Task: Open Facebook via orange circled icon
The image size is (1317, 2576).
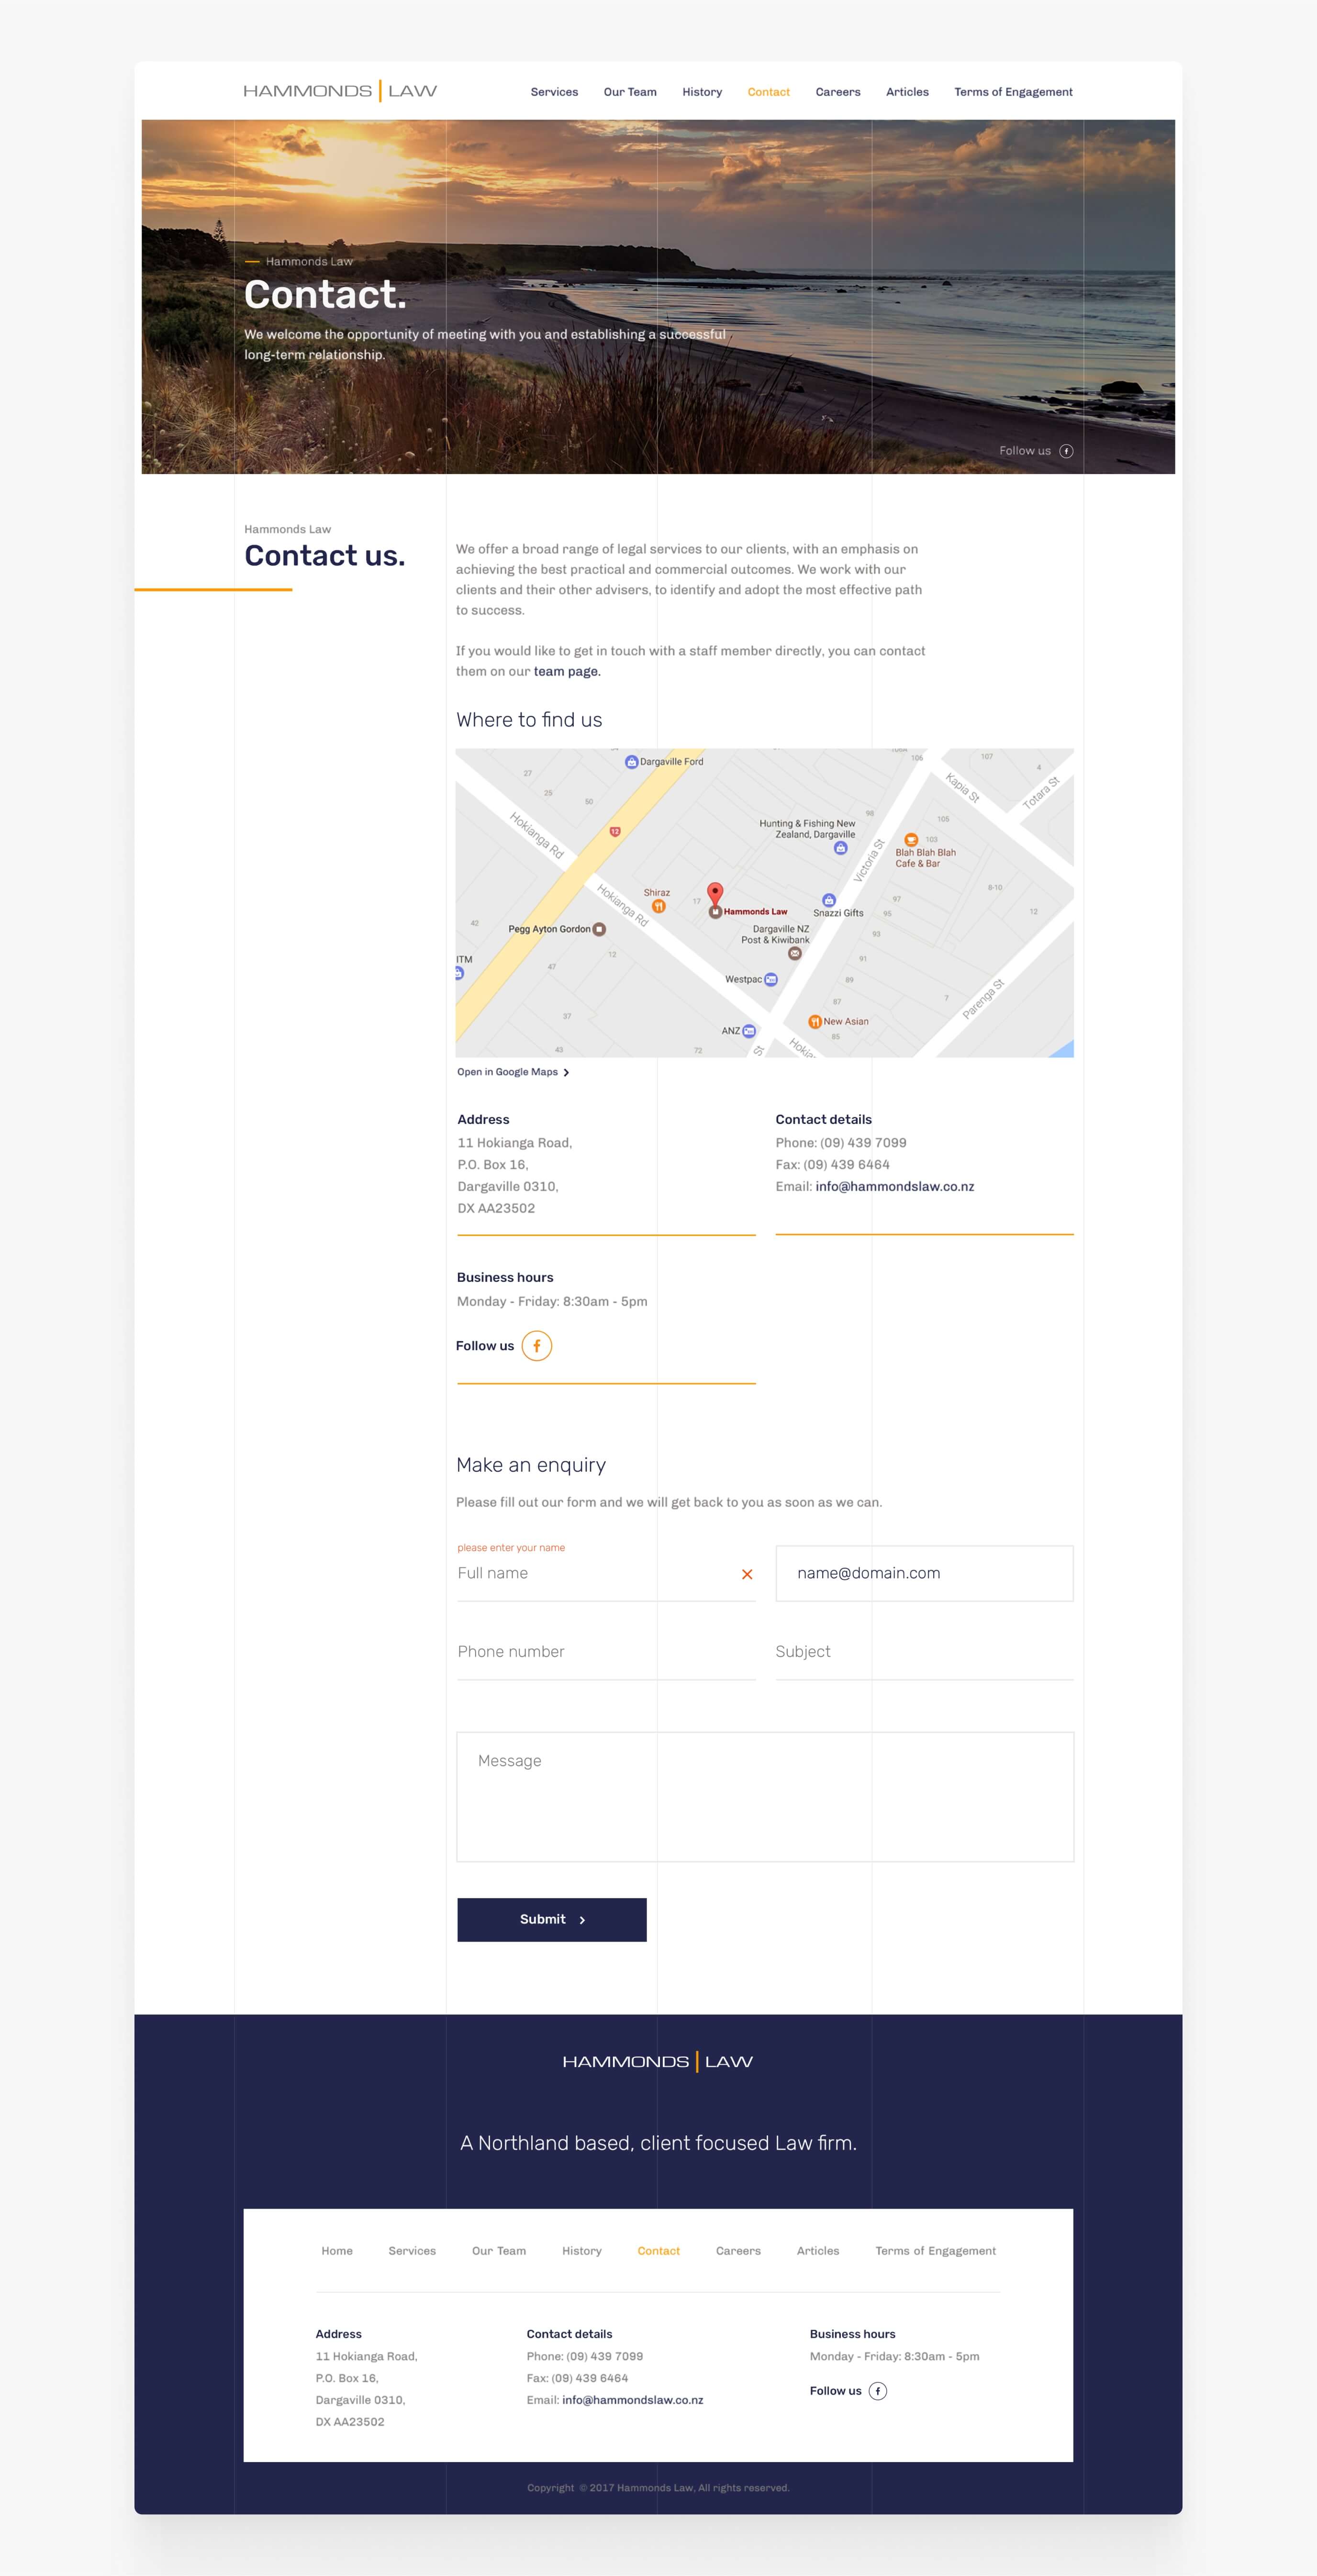Action: point(537,1346)
